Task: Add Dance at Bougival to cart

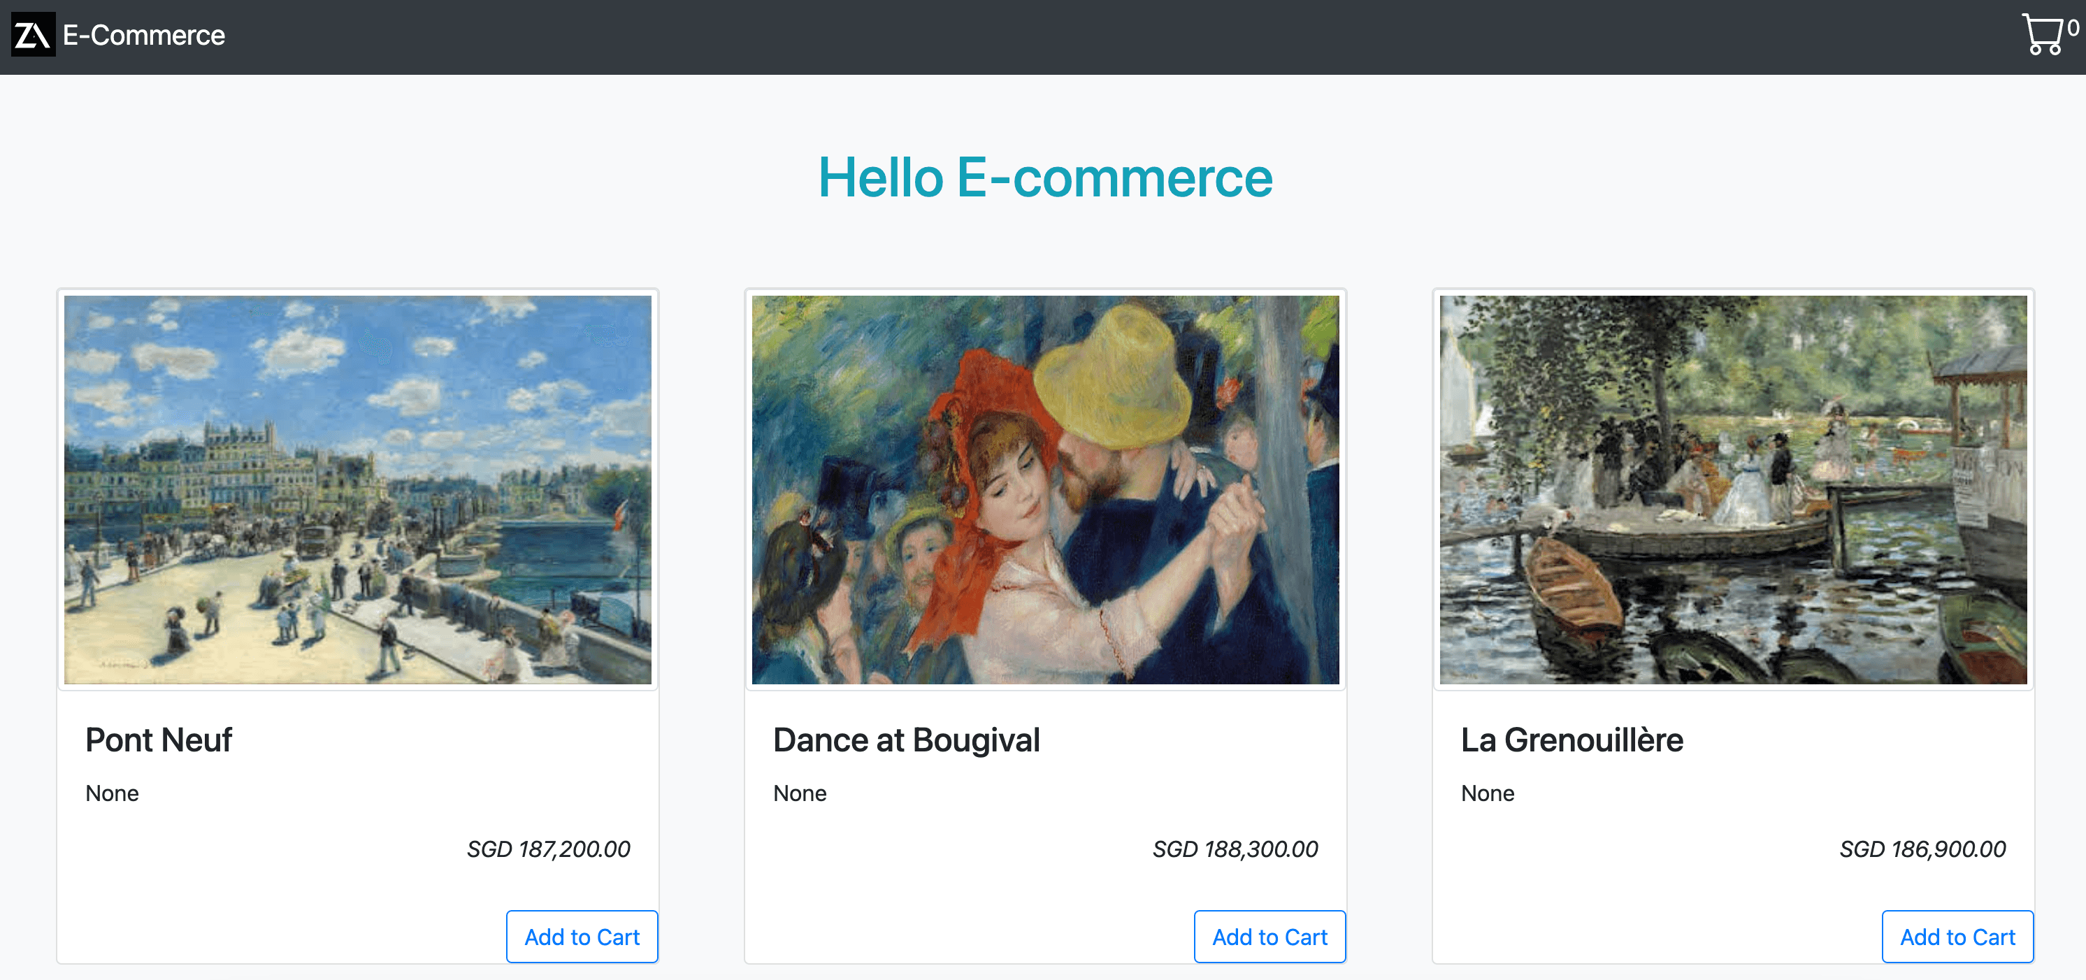Action: (x=1269, y=936)
